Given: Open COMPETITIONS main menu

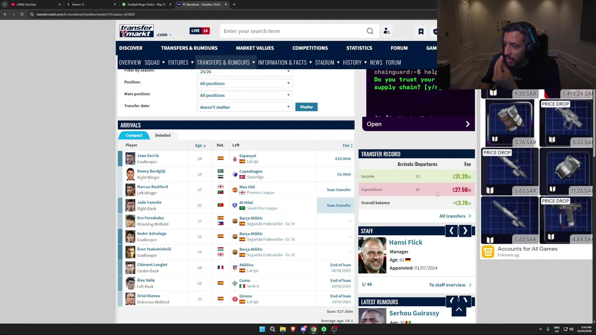Looking at the screenshot, I should [x=310, y=48].
